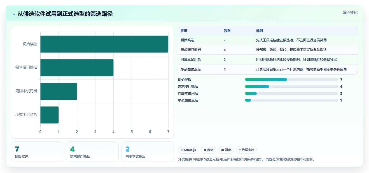Select the 小范围试点后 table row cell
This screenshot has width=369, height=173.
(x=191, y=69)
